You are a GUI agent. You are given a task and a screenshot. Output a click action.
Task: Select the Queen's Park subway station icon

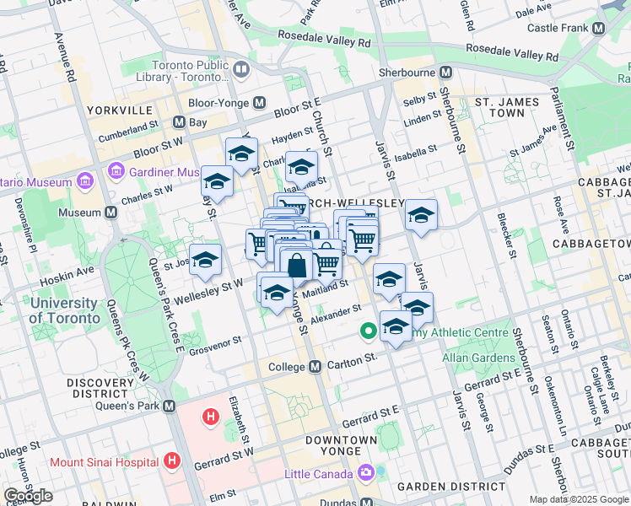[170, 406]
